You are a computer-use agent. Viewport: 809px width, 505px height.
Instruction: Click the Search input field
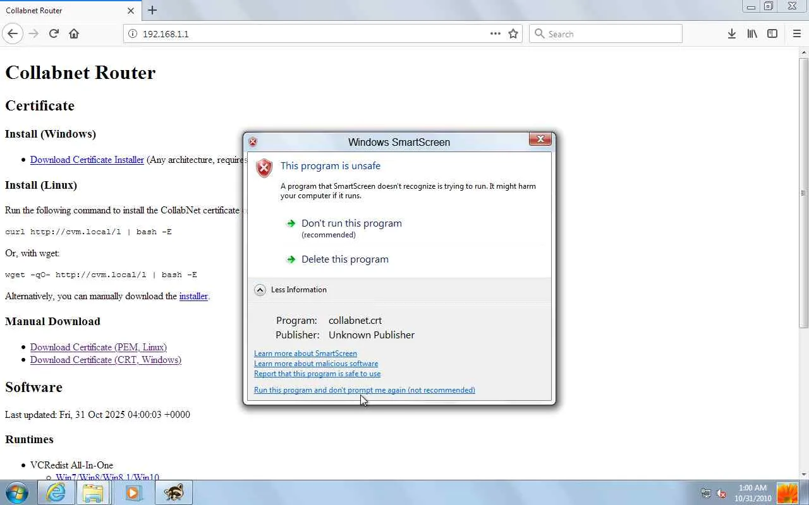605,34
